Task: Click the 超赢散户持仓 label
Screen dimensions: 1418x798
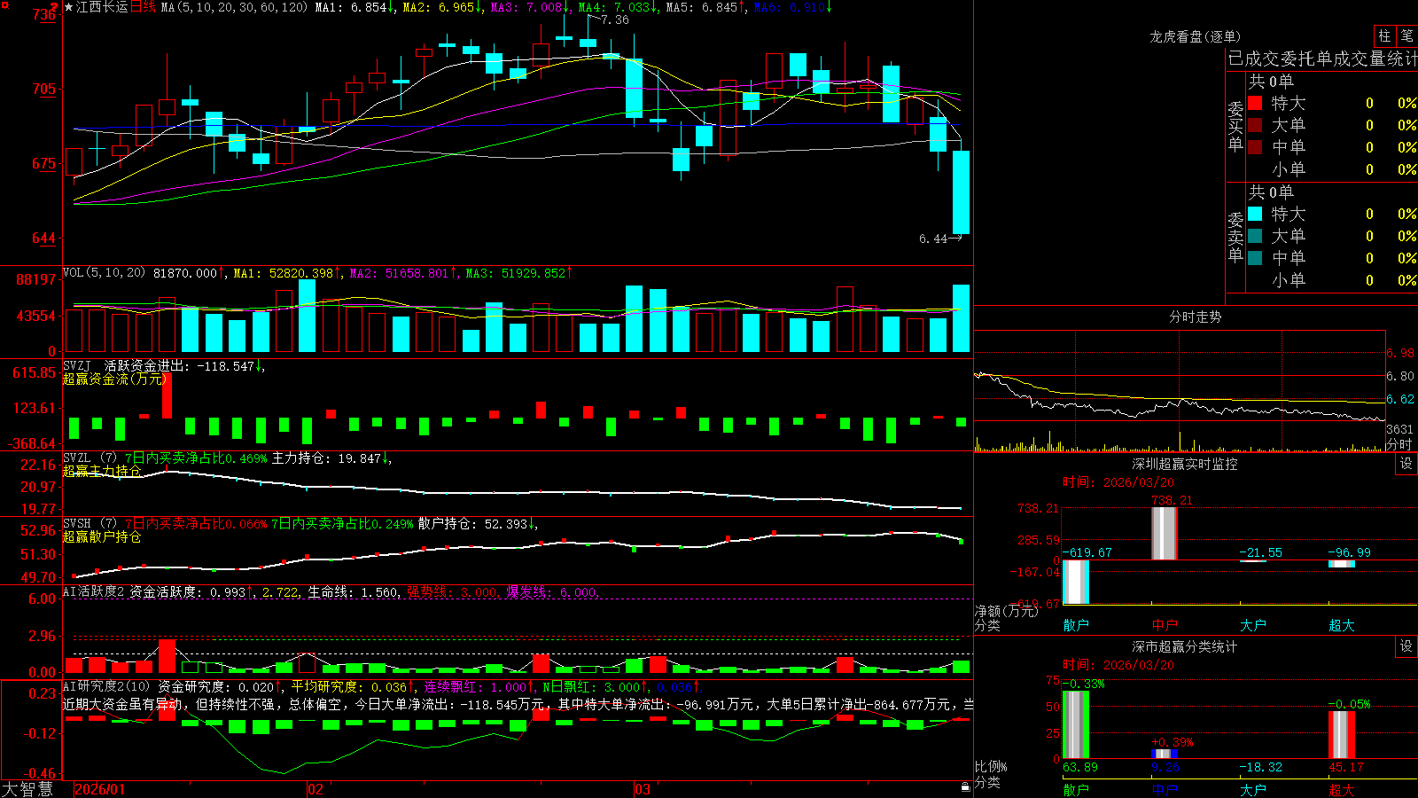Action: (102, 537)
